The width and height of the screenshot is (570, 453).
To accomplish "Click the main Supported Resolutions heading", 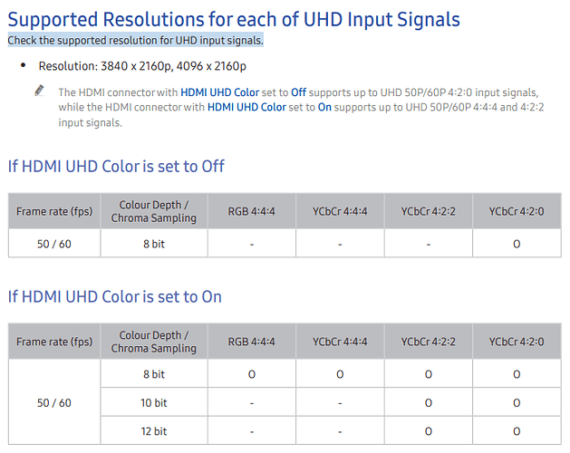I will 234,19.
